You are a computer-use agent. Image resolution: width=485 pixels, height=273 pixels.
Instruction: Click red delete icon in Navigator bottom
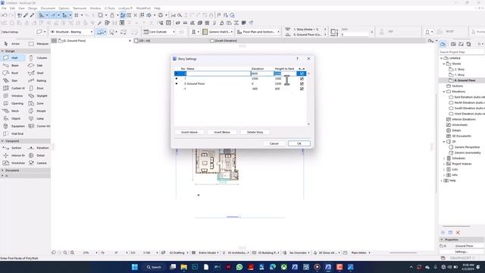(458, 233)
